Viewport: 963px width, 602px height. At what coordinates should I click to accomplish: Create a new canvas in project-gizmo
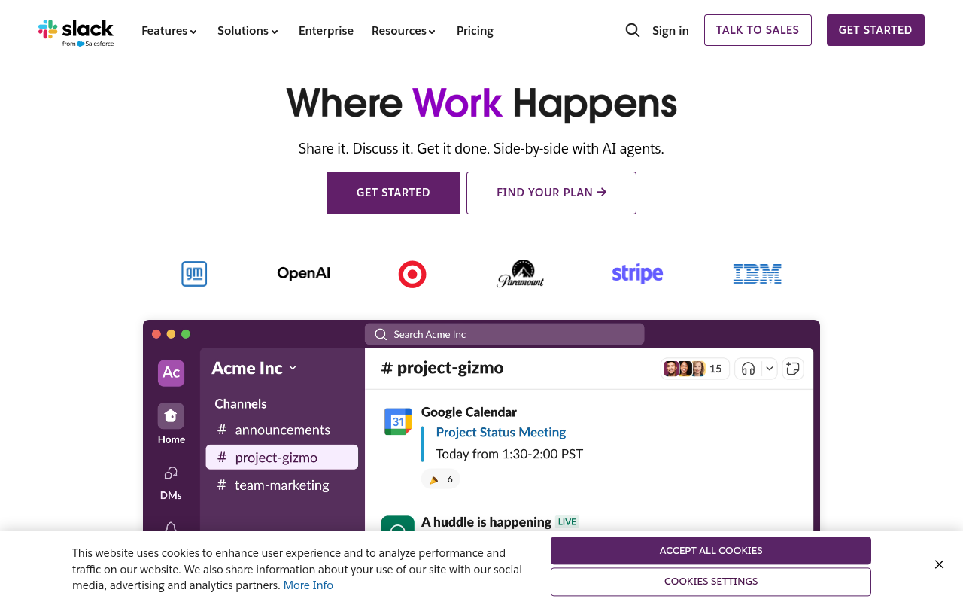point(792,369)
